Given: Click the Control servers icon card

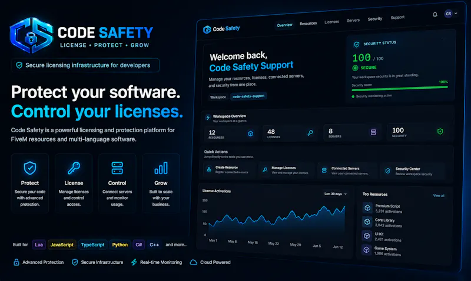Looking at the screenshot, I should [117, 183].
